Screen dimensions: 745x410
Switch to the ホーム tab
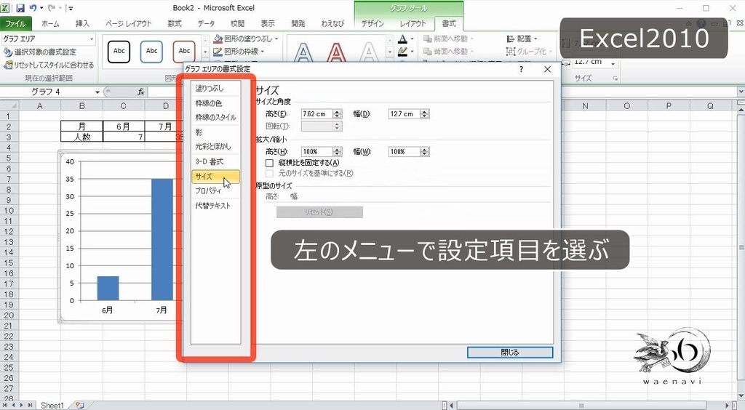click(50, 23)
